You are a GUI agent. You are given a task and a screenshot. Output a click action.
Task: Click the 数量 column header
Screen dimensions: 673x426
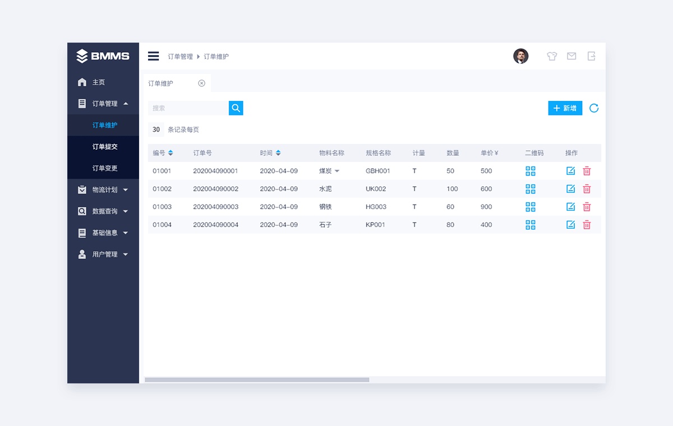coord(453,153)
